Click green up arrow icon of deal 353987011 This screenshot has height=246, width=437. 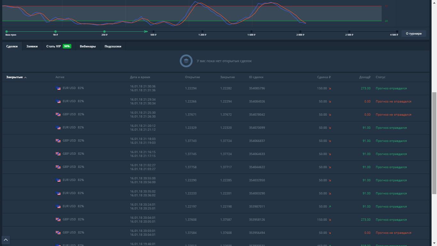click(x=330, y=207)
